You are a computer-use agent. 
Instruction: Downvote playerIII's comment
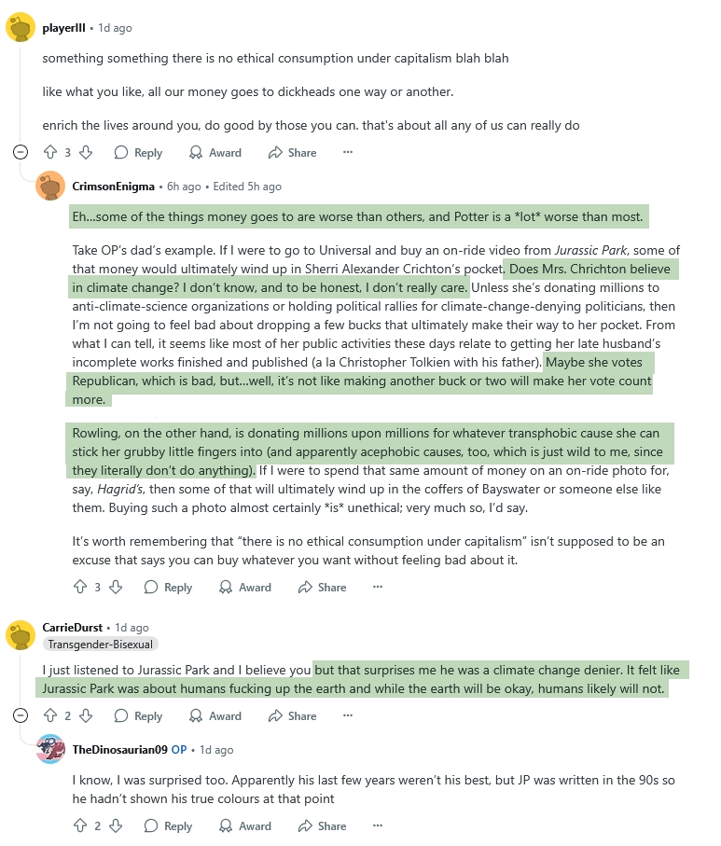tap(85, 152)
